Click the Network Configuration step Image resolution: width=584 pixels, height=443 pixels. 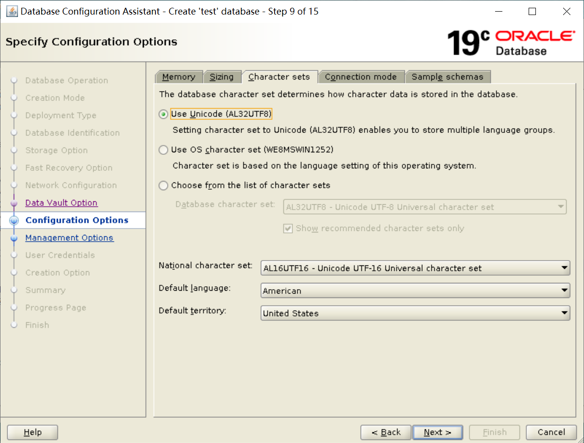coord(71,185)
